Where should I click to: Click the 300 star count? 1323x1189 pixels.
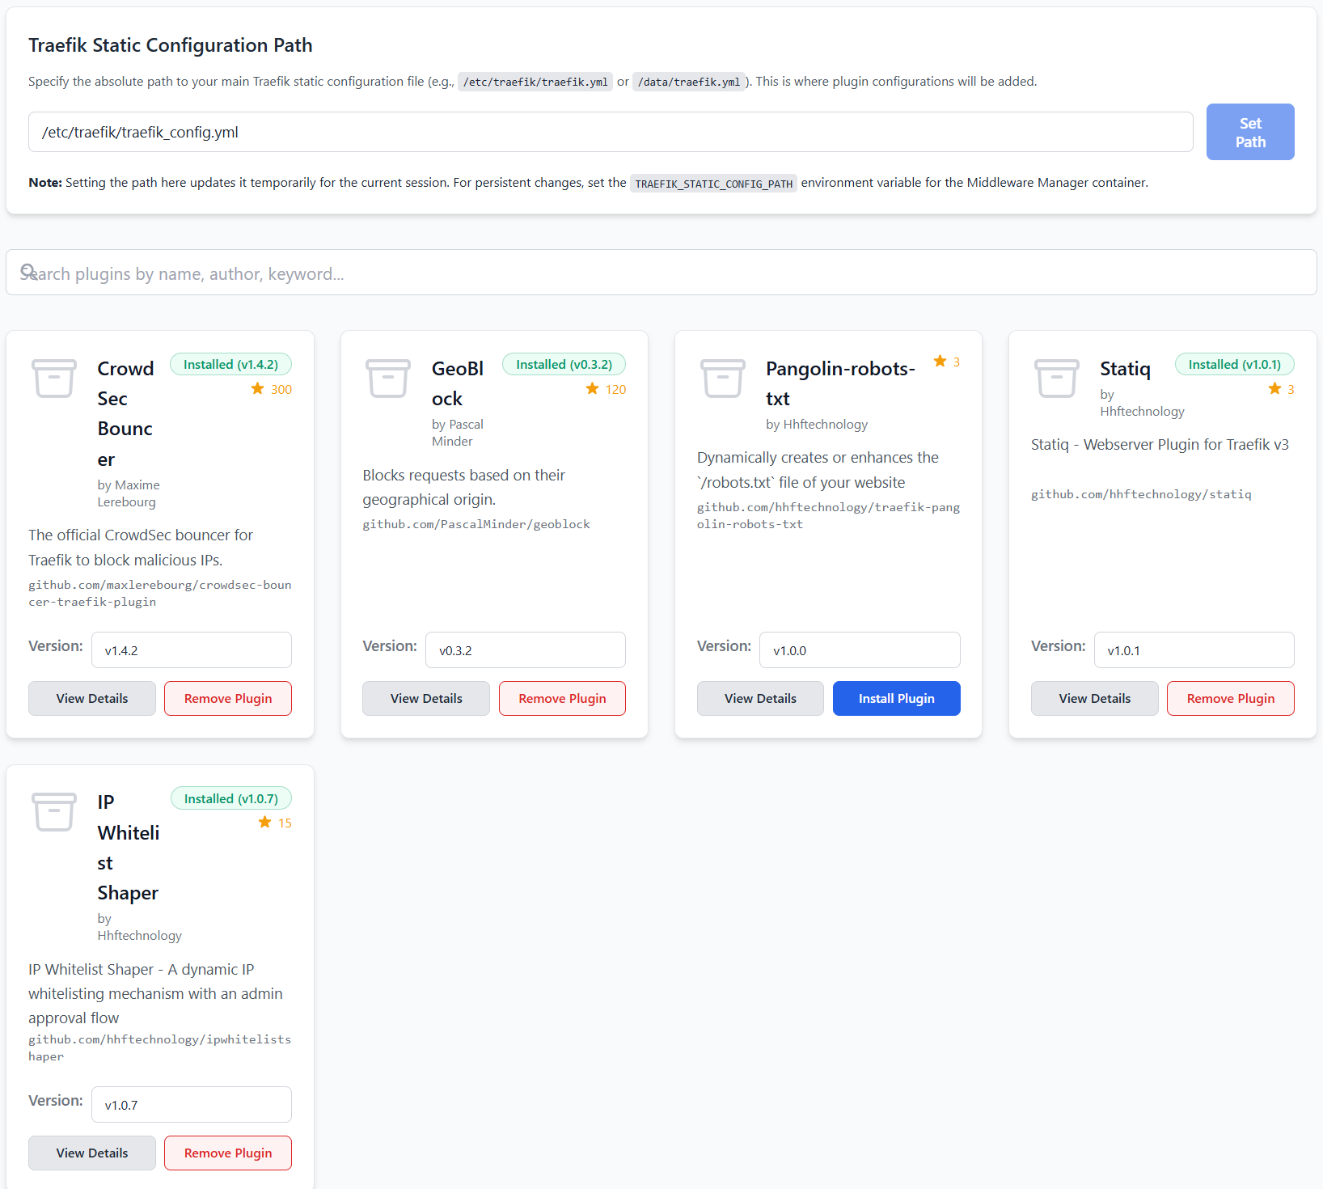tap(281, 389)
